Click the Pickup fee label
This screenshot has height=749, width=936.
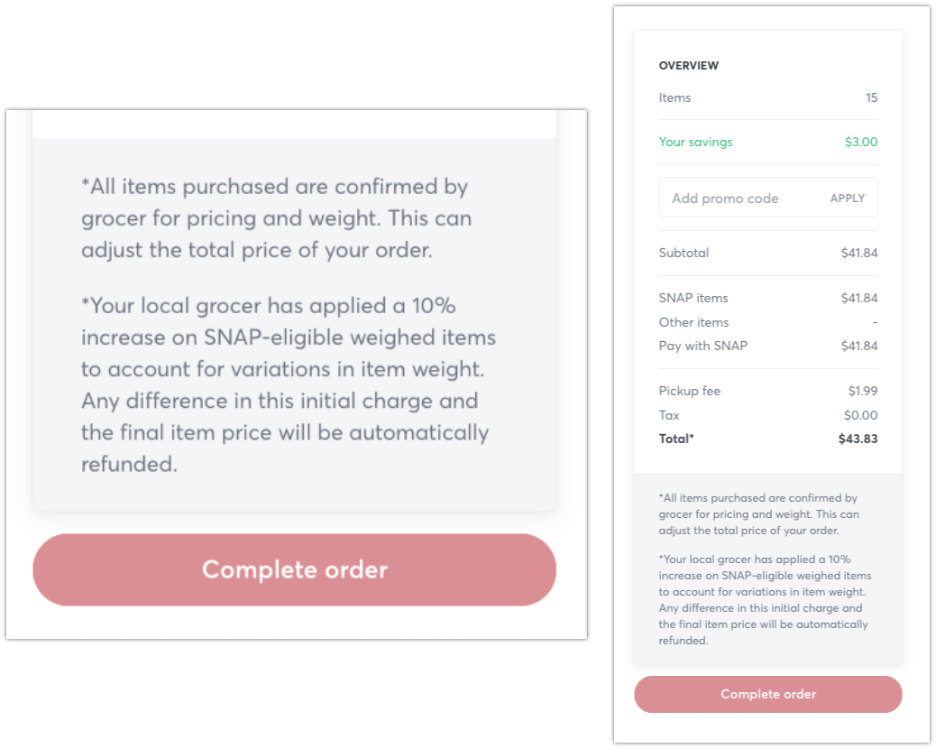coord(689,391)
